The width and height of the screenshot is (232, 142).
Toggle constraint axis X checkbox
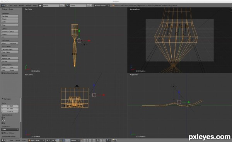pyautogui.click(x=3, y=118)
